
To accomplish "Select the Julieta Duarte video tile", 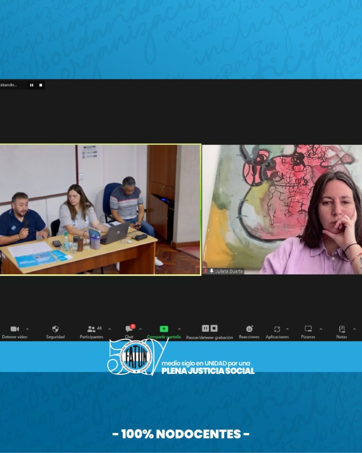I will click(x=282, y=209).
